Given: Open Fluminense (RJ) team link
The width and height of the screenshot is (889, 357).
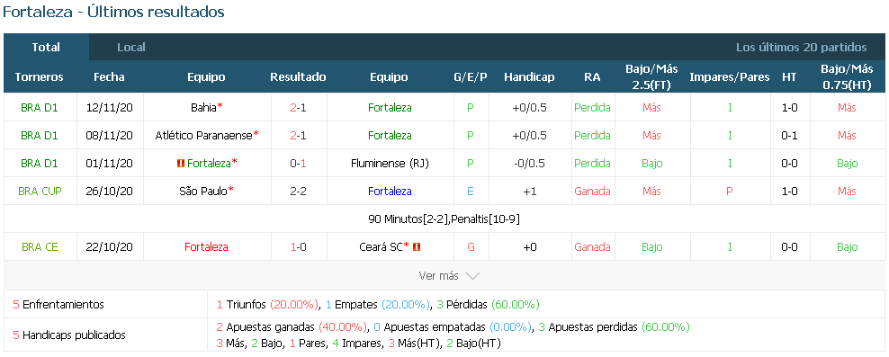Looking at the screenshot, I should [390, 164].
